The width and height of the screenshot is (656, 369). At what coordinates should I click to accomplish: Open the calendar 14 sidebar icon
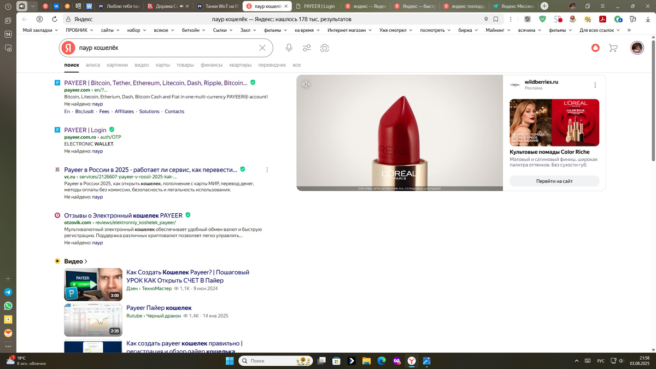(x=8, y=34)
